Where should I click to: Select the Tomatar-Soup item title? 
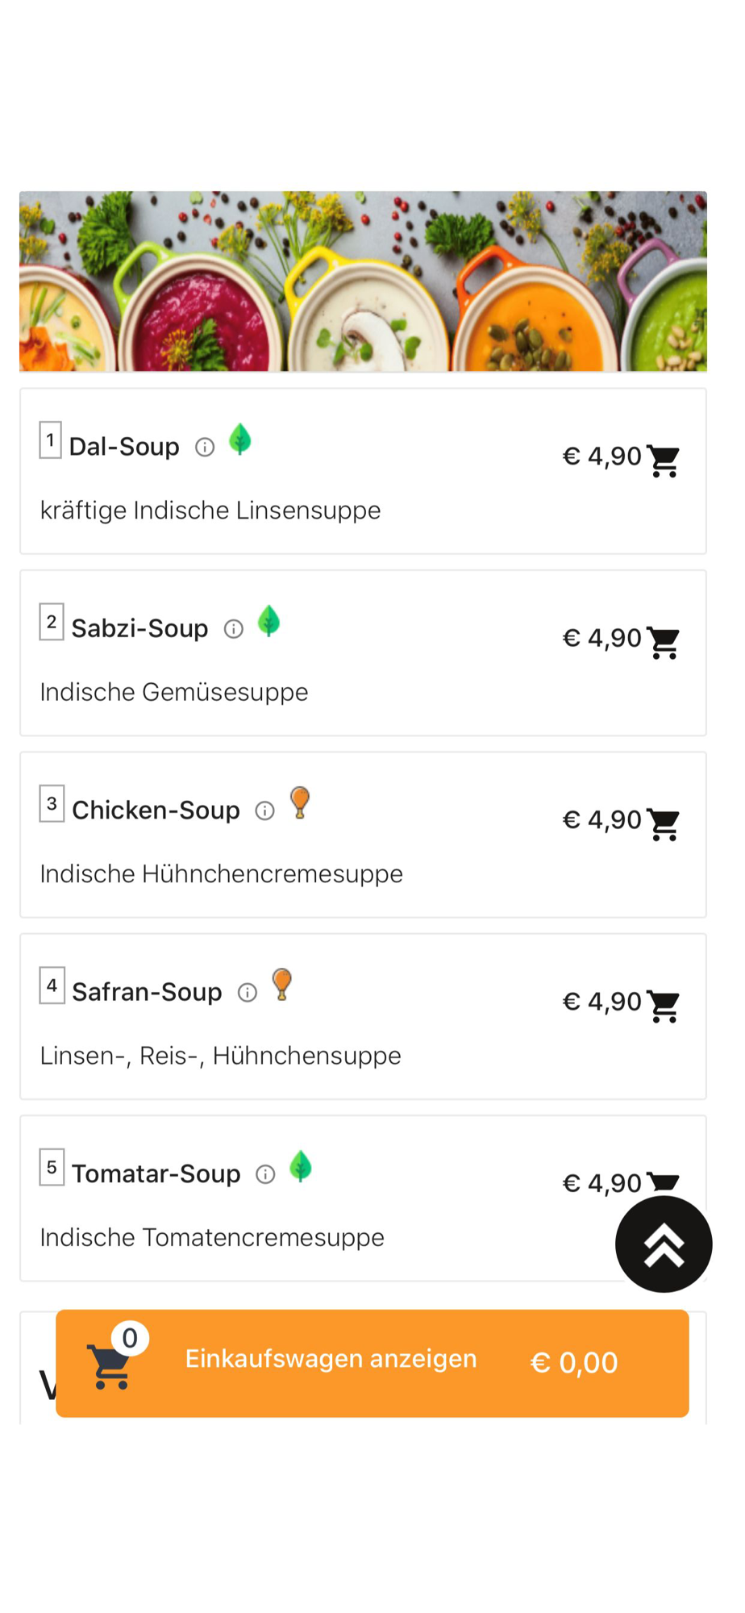(156, 1173)
